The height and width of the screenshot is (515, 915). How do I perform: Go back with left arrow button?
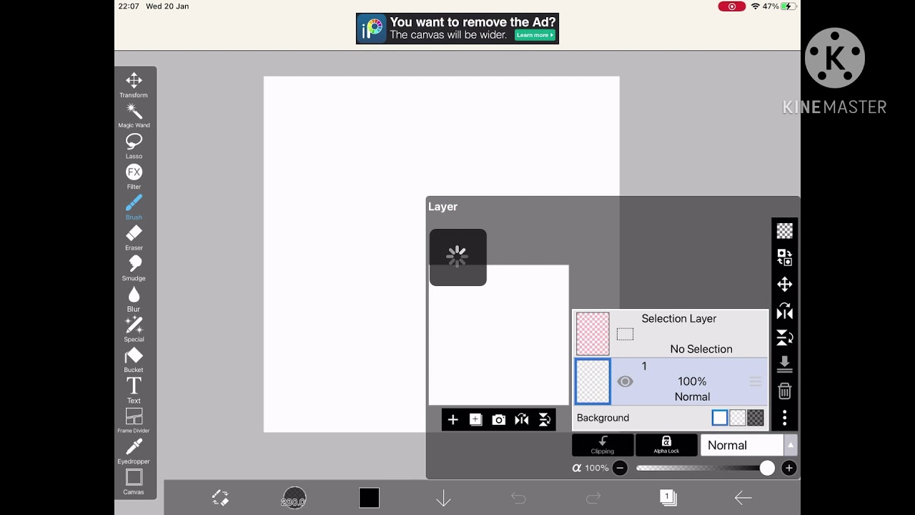pyautogui.click(x=743, y=498)
